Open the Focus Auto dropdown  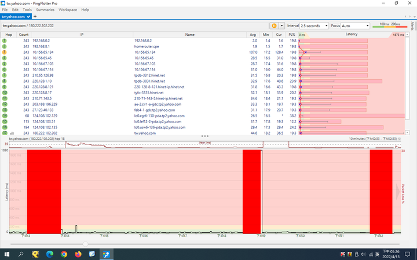[355, 26]
